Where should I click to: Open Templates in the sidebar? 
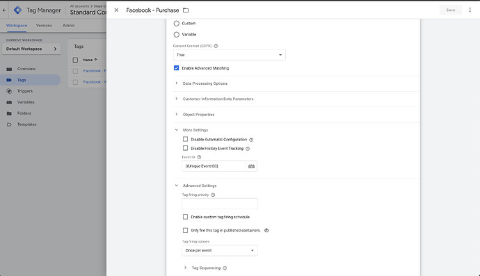click(27, 124)
